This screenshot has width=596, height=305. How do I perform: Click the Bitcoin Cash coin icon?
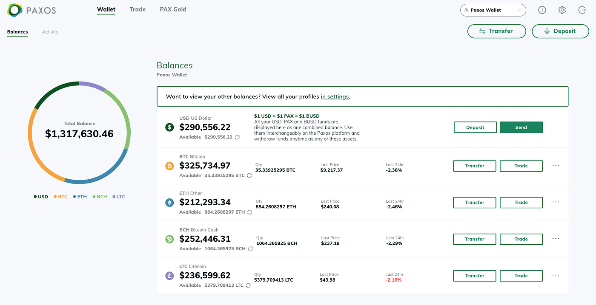[x=169, y=239]
